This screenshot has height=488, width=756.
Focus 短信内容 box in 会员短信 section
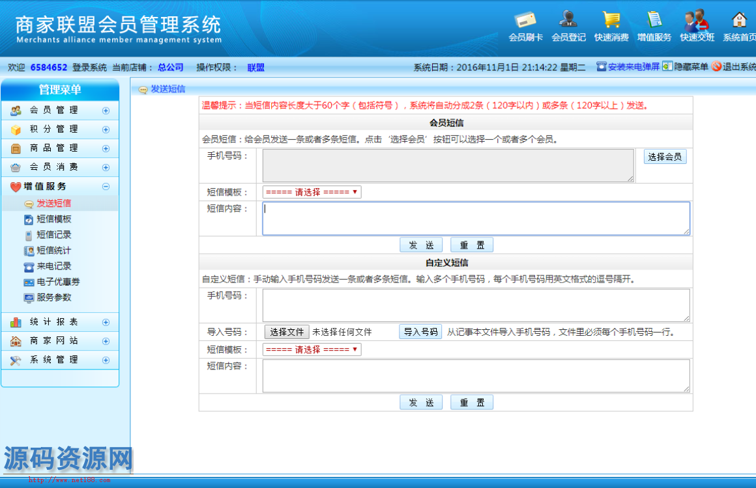point(476,219)
